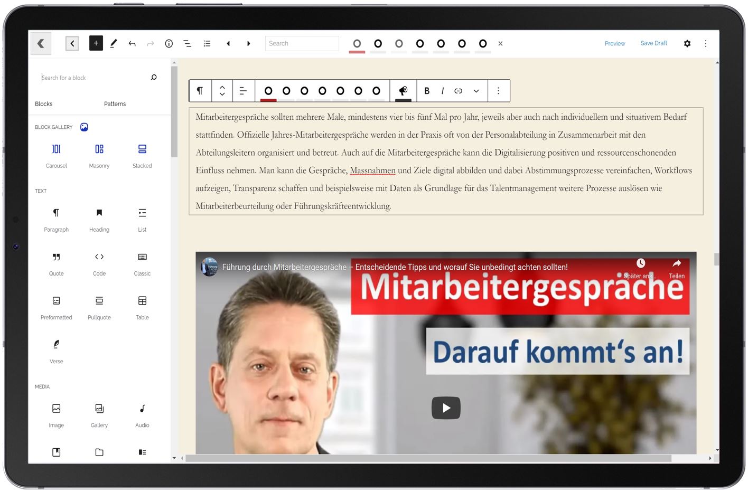Viewport: 748px width, 492px height.
Task: Insert a List block
Action: click(142, 220)
